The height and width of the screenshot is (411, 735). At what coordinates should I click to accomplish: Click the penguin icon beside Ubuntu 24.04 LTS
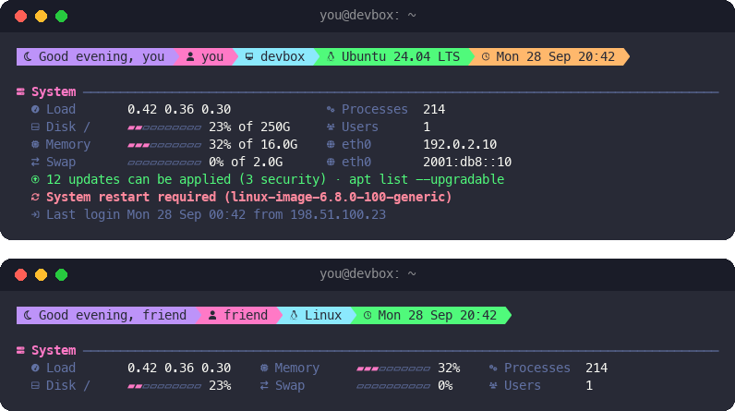pos(331,56)
